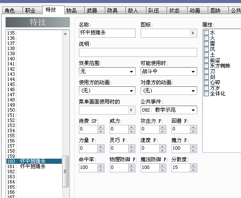
Task: Decrease the 分散度 value
Action: pos(193,170)
